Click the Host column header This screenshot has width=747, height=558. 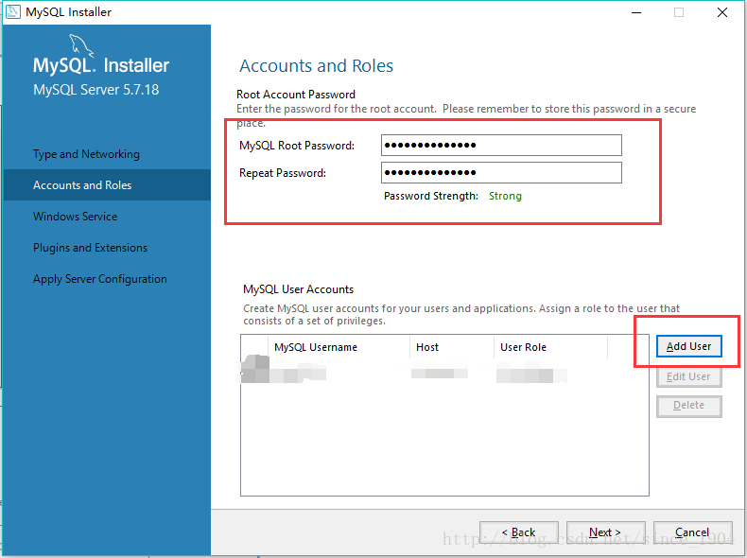(427, 347)
